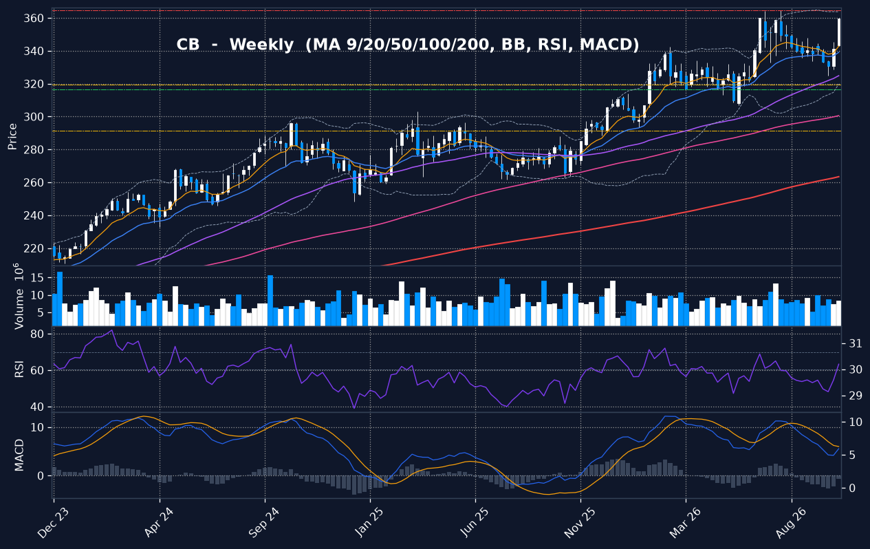Click the 220 price tick label

point(35,248)
